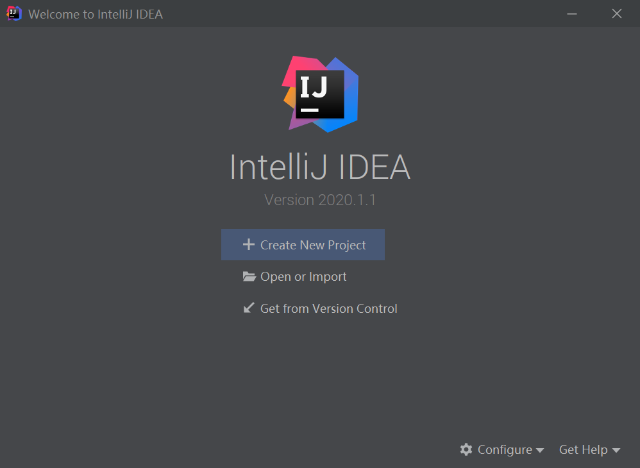Click the Project label in Create New Project

click(346, 245)
